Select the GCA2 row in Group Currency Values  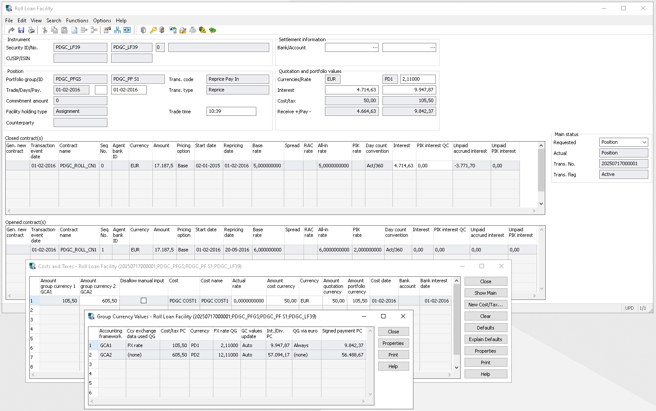coord(106,355)
